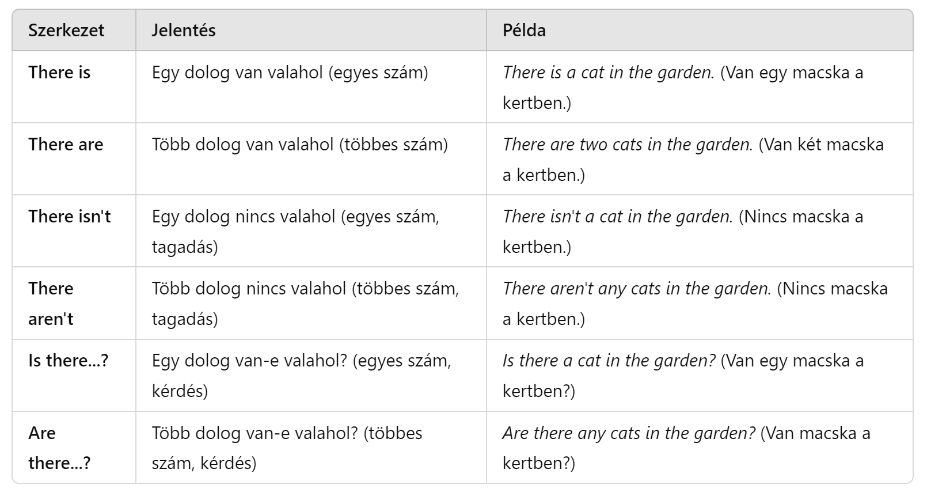927x499 pixels.
Task: Select the bold "There are" cell
Action: (66, 145)
